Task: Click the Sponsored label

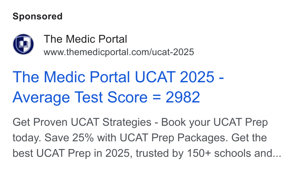Action: coord(37,16)
